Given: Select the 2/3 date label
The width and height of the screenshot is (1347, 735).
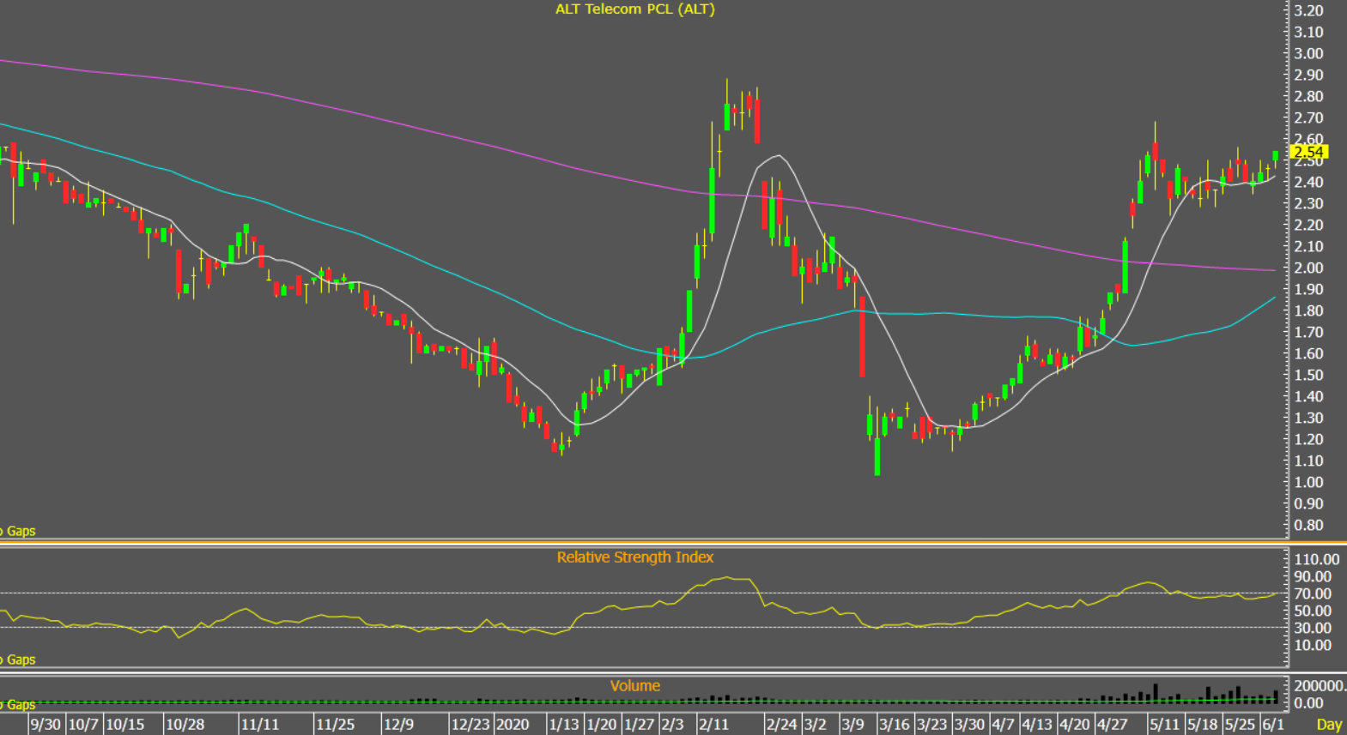Looking at the screenshot, I should pyautogui.click(x=673, y=725).
